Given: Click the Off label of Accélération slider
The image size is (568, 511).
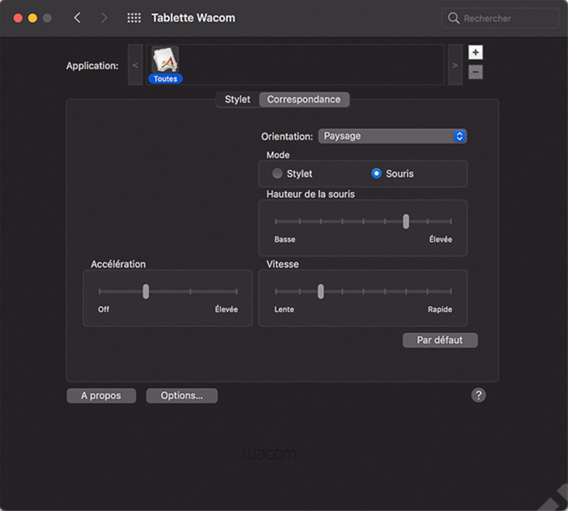Looking at the screenshot, I should point(104,309).
